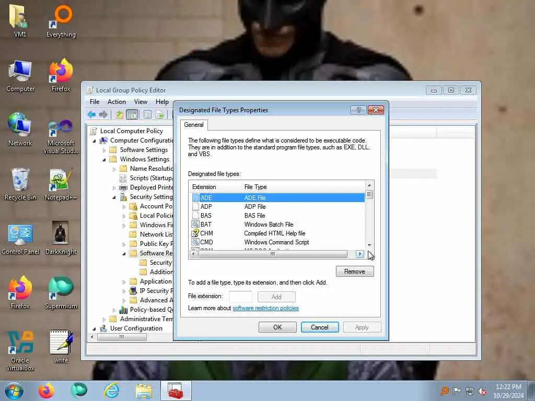The image size is (535, 401).
Task: Click the File Type column header
Action: pyautogui.click(x=303, y=187)
